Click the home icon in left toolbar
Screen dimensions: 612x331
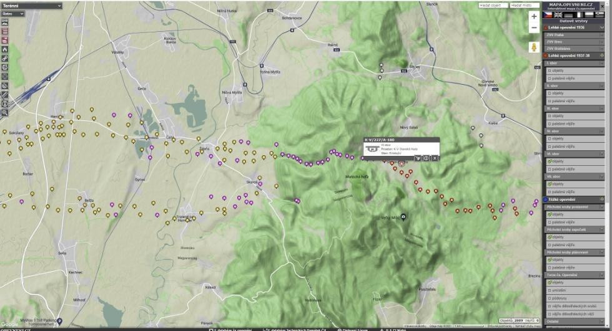coord(4,49)
